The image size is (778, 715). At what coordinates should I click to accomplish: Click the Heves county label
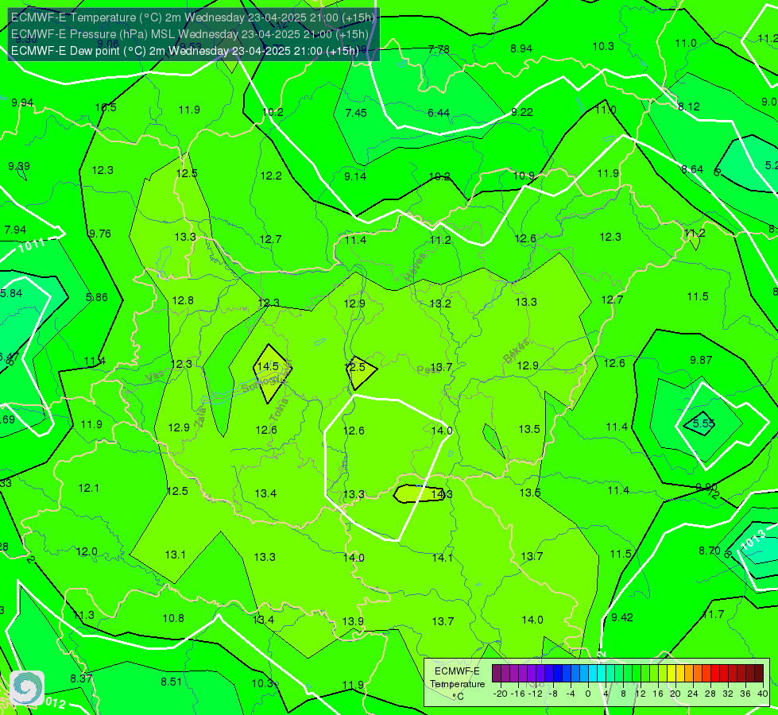pyautogui.click(x=416, y=268)
